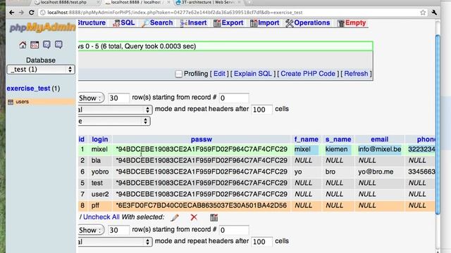Image resolution: width=451 pixels, height=253 pixels.
Task: Bookmark the page with the star icon
Action: (423, 13)
